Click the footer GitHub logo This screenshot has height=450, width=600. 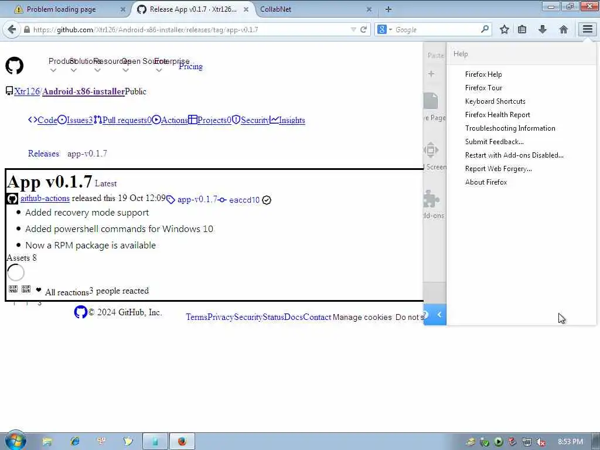pyautogui.click(x=80, y=312)
